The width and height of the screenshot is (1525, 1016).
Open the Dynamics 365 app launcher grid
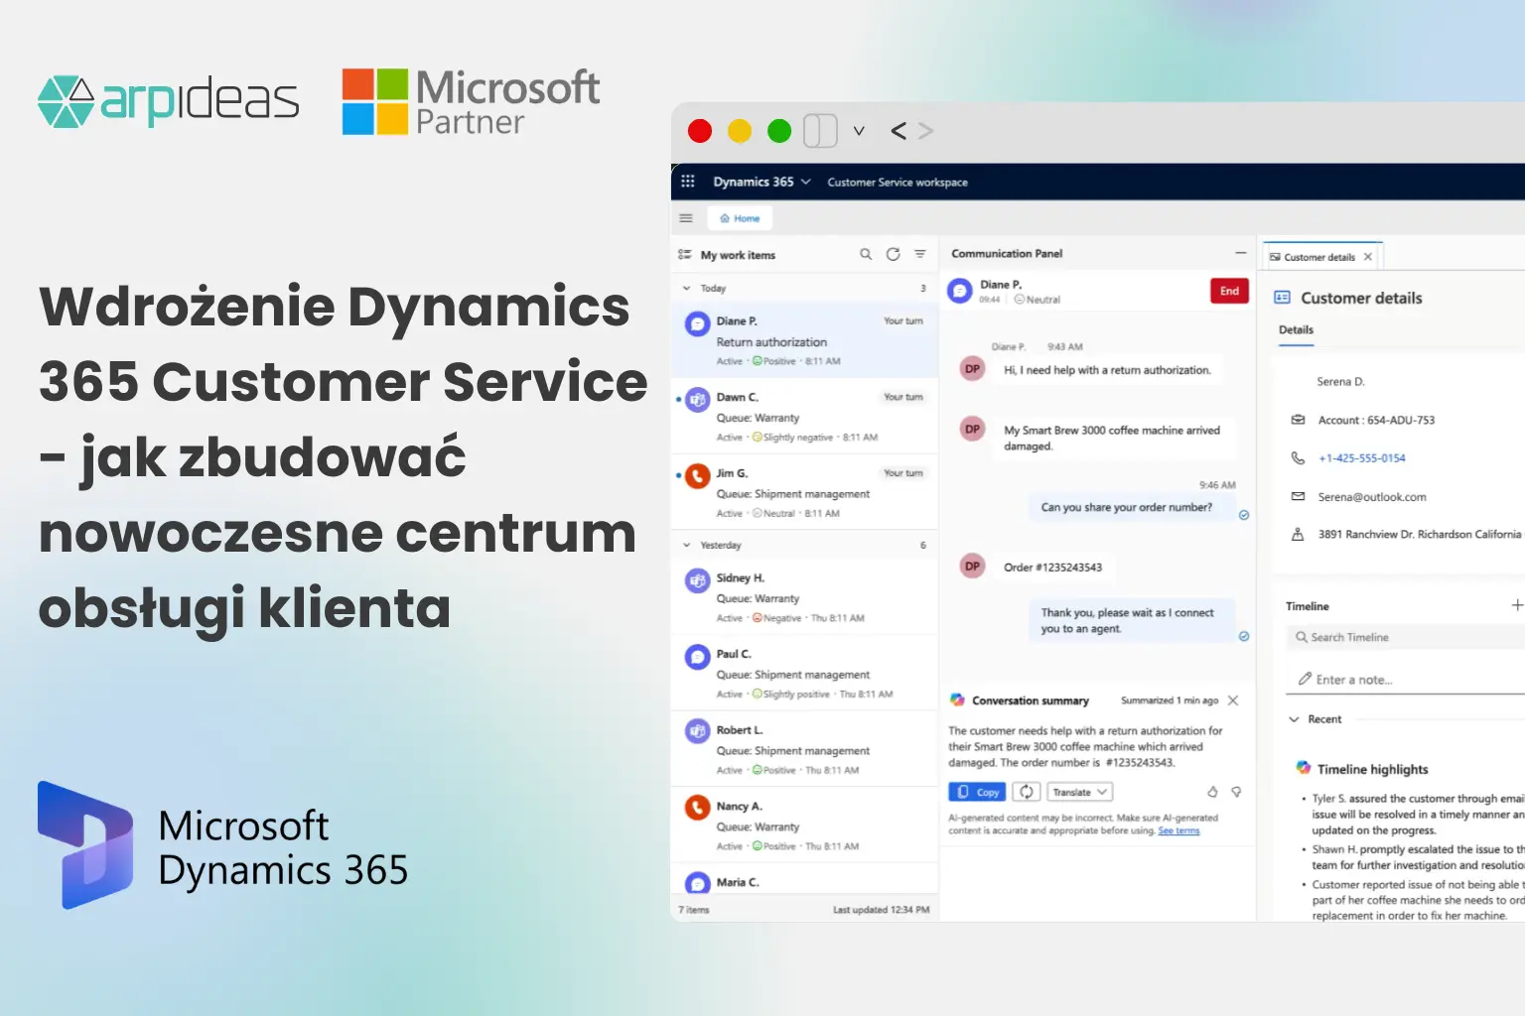tap(687, 182)
